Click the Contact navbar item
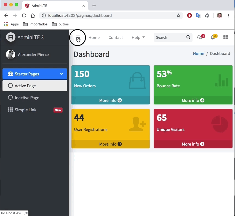Image resolution: width=235 pixels, height=216 pixels. point(116,37)
